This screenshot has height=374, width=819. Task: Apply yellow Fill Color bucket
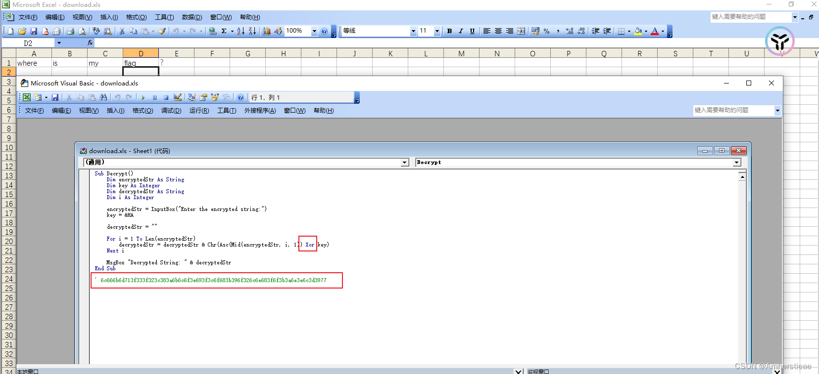coord(638,31)
